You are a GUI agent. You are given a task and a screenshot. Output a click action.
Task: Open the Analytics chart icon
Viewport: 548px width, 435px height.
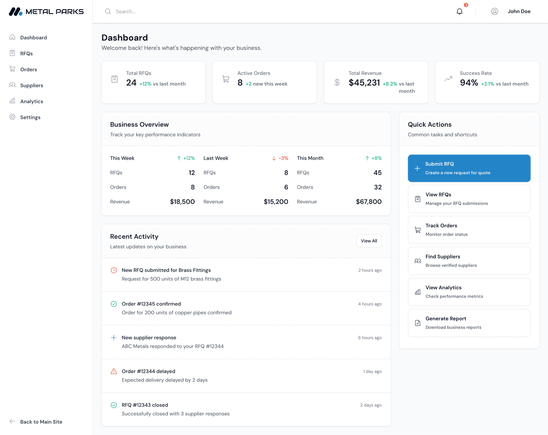point(12,101)
